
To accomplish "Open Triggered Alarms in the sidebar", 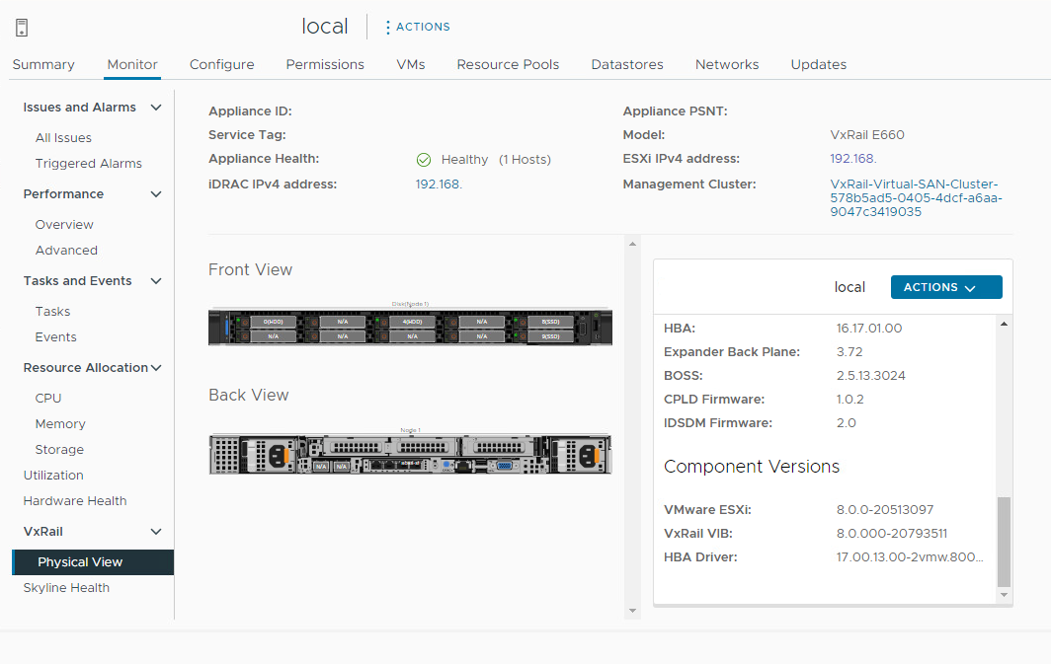I will point(89,164).
